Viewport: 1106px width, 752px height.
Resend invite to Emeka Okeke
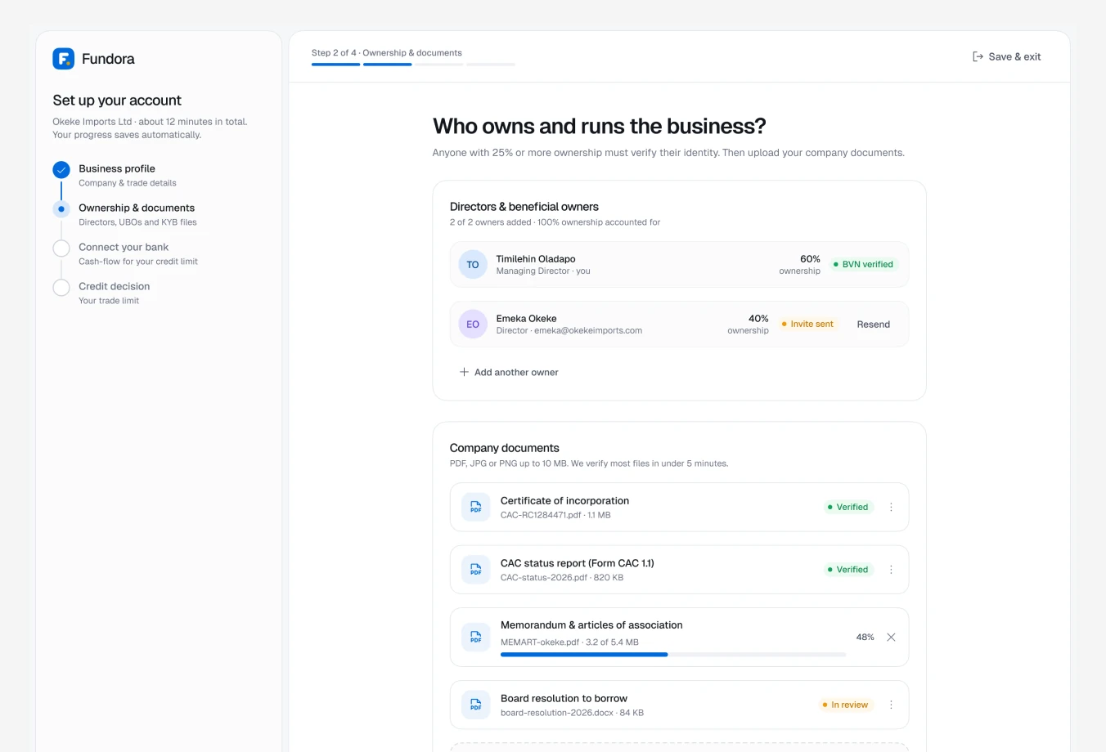[x=874, y=325]
